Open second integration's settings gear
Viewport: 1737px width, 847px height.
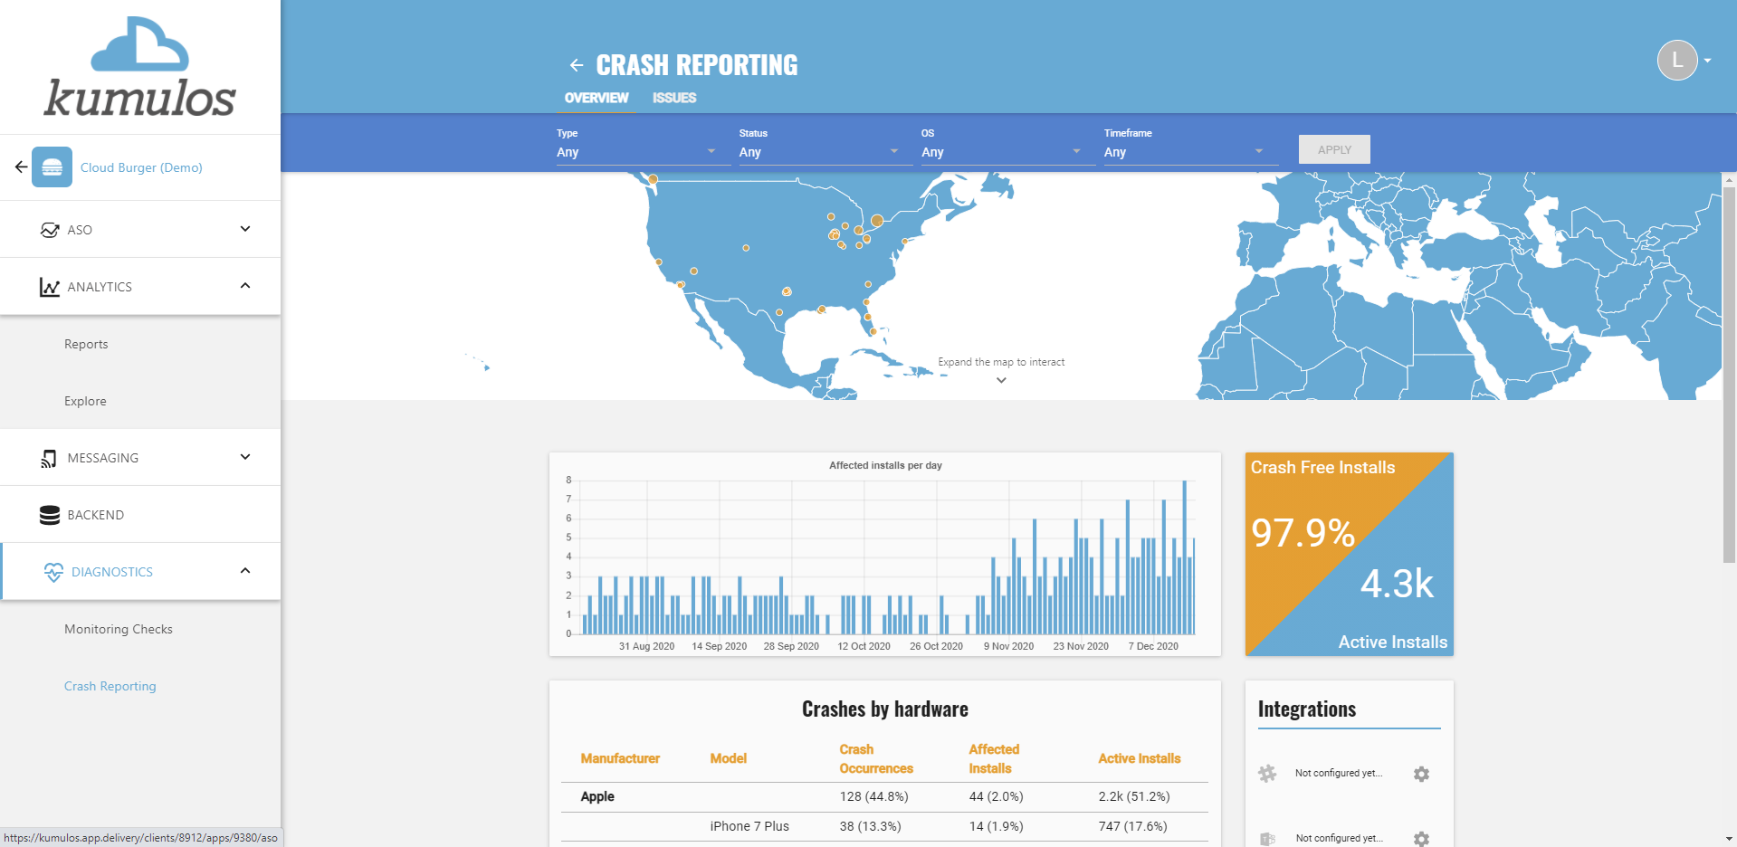[1421, 838]
